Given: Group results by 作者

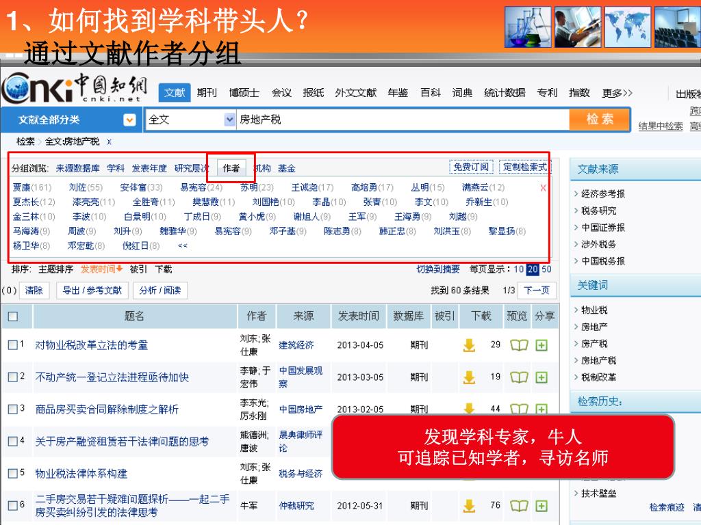Looking at the screenshot, I should [231, 168].
